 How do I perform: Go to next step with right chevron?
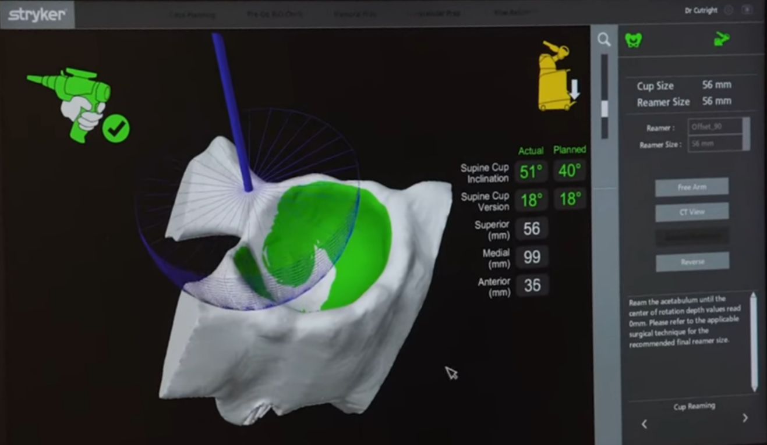[745, 418]
